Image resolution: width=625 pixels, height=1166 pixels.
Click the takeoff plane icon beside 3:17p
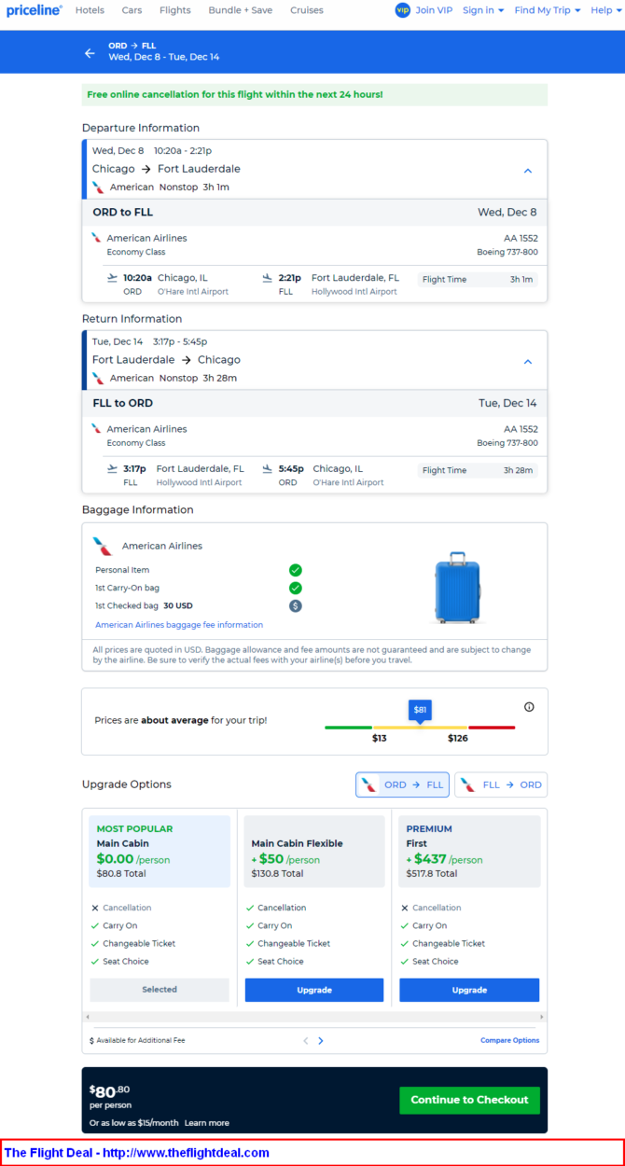click(113, 468)
